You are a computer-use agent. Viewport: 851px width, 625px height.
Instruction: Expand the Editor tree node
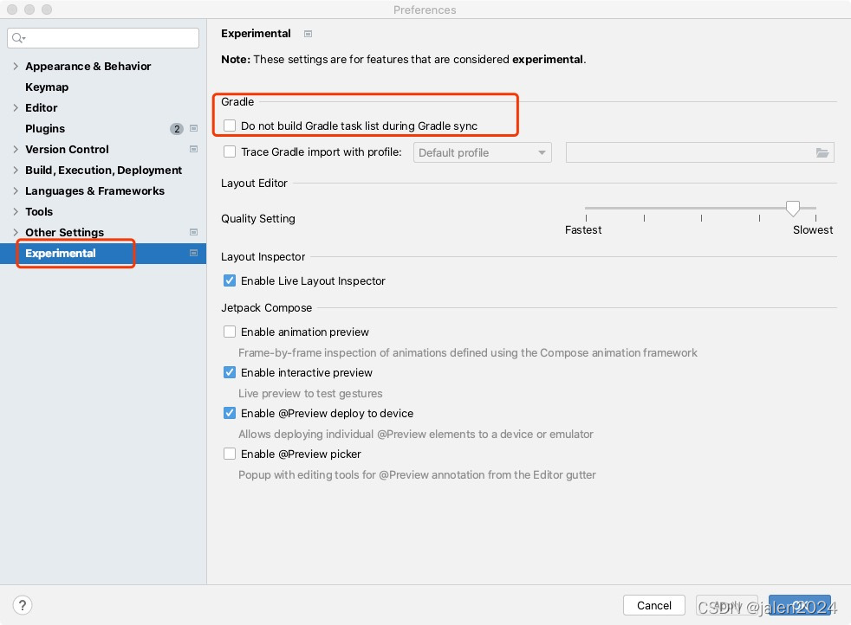pyautogui.click(x=16, y=108)
